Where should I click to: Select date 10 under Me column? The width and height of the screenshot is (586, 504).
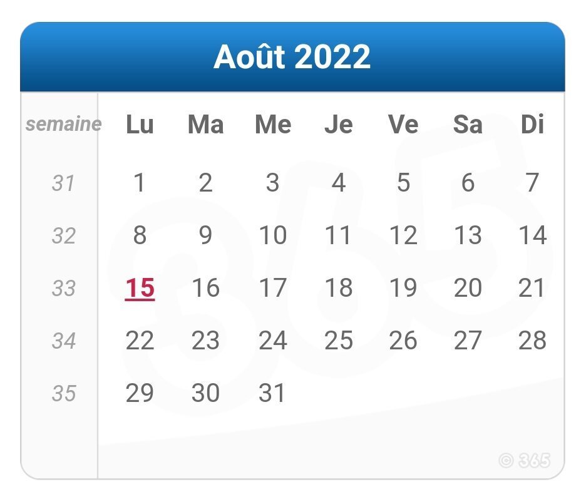pyautogui.click(x=273, y=235)
